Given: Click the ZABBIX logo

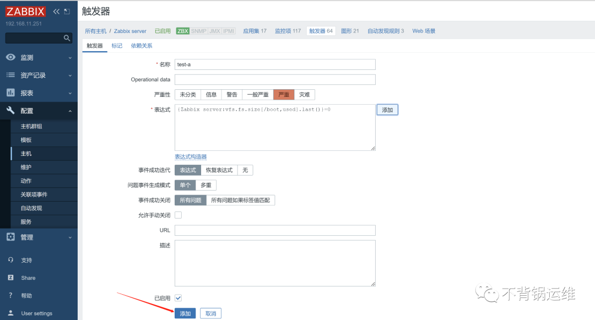Looking at the screenshot, I should (x=25, y=11).
